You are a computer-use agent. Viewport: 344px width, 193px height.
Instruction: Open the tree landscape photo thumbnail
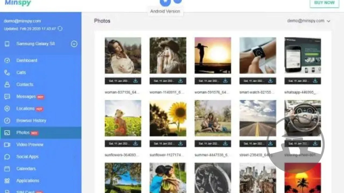tap(123, 178)
